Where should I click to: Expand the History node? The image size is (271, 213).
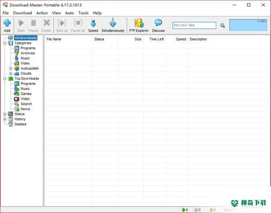pos(5,119)
